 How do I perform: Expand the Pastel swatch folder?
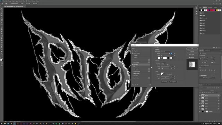pos(200,20)
